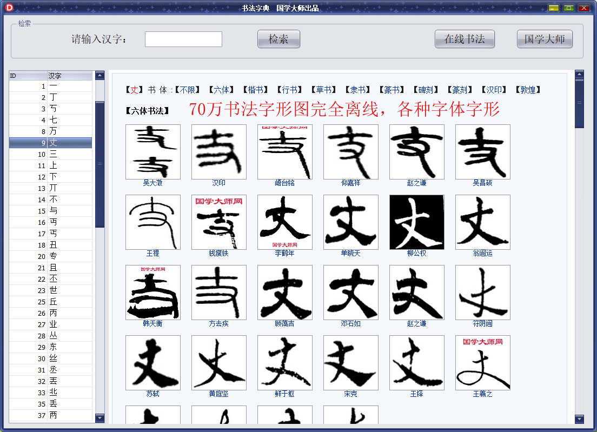Click the 王羲之 name link
Image resolution: width=597 pixels, height=432 pixels.
(482, 394)
